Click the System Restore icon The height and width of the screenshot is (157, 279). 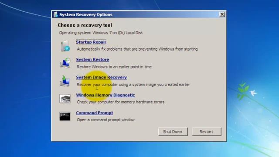coord(65,63)
